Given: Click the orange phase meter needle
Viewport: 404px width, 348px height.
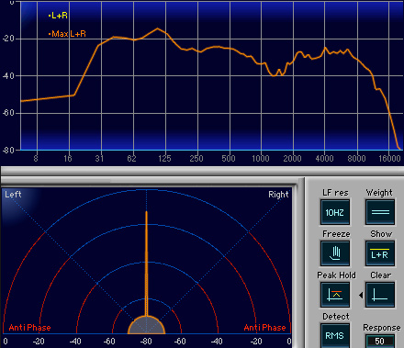Looking at the screenshot, I should coord(146,264).
